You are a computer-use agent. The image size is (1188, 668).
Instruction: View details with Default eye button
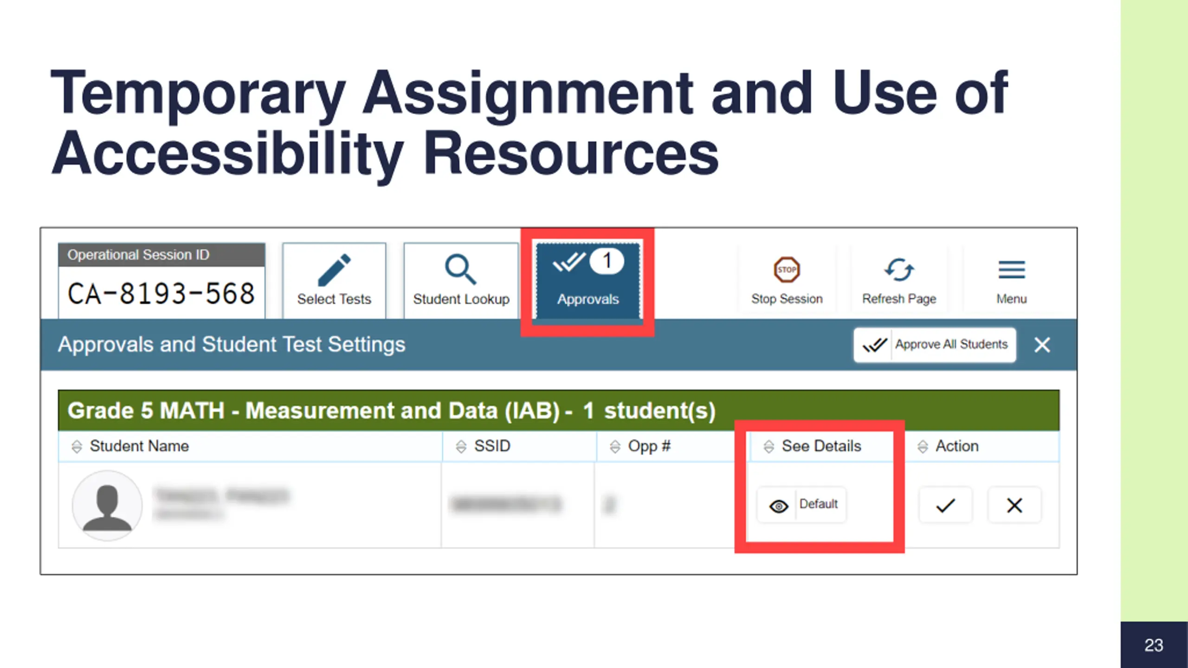click(x=801, y=505)
